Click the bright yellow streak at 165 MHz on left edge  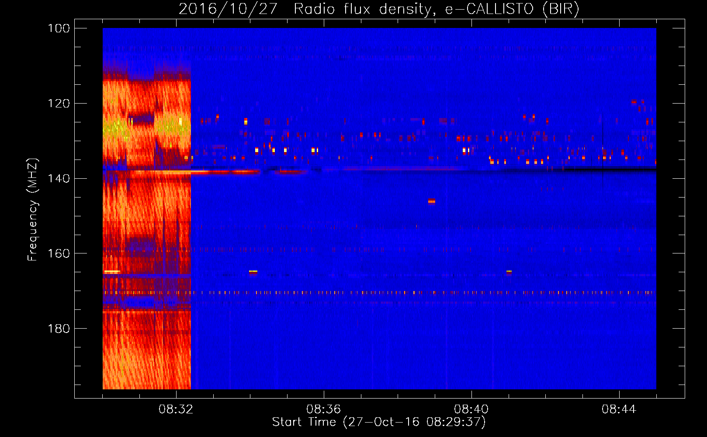[x=112, y=272]
